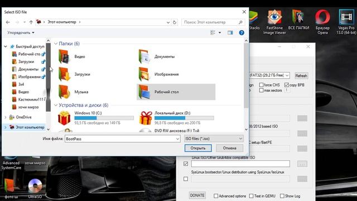Collapse Быстрый доступ tree node

tap(6, 46)
